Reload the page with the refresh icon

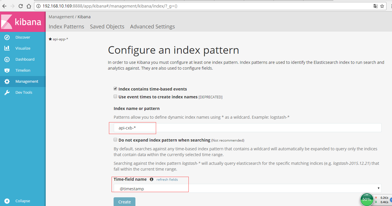(20, 6)
